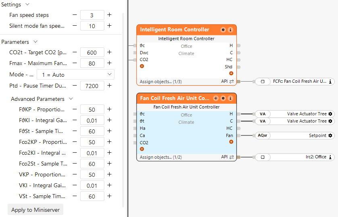Open gear on first Valve Actuator Tree
Image resolution: width=338 pixels, height=217 pixels.
[330, 114]
